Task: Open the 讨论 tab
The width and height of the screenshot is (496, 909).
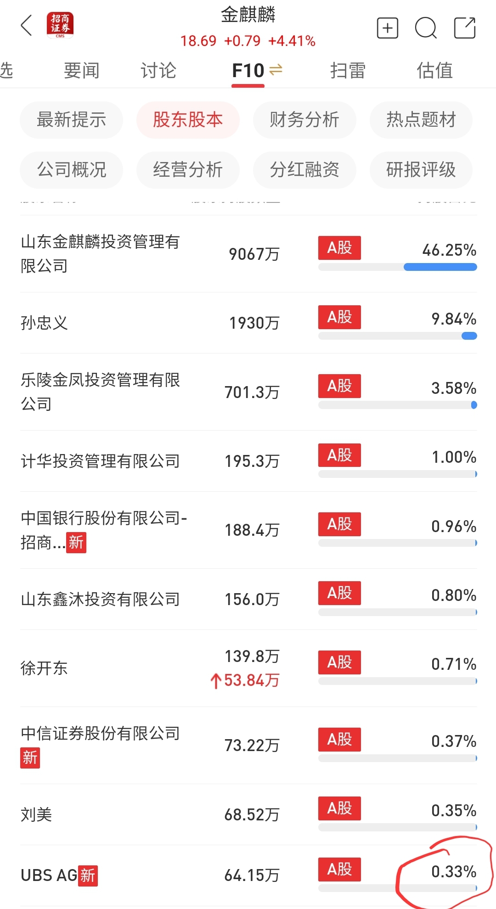Action: 158,71
